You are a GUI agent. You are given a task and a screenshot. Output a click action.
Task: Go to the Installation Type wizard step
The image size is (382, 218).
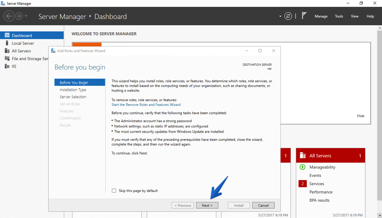click(x=73, y=90)
